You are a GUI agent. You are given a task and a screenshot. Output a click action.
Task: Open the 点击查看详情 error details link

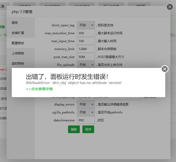39,89
